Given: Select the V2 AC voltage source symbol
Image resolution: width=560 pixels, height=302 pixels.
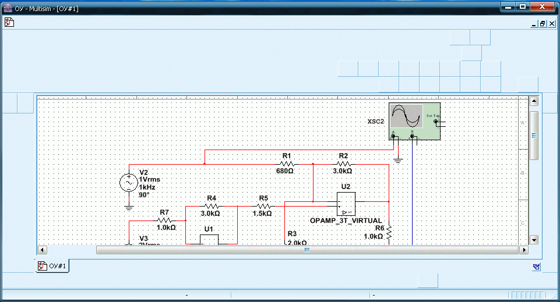Looking at the screenshot, I should [128, 183].
